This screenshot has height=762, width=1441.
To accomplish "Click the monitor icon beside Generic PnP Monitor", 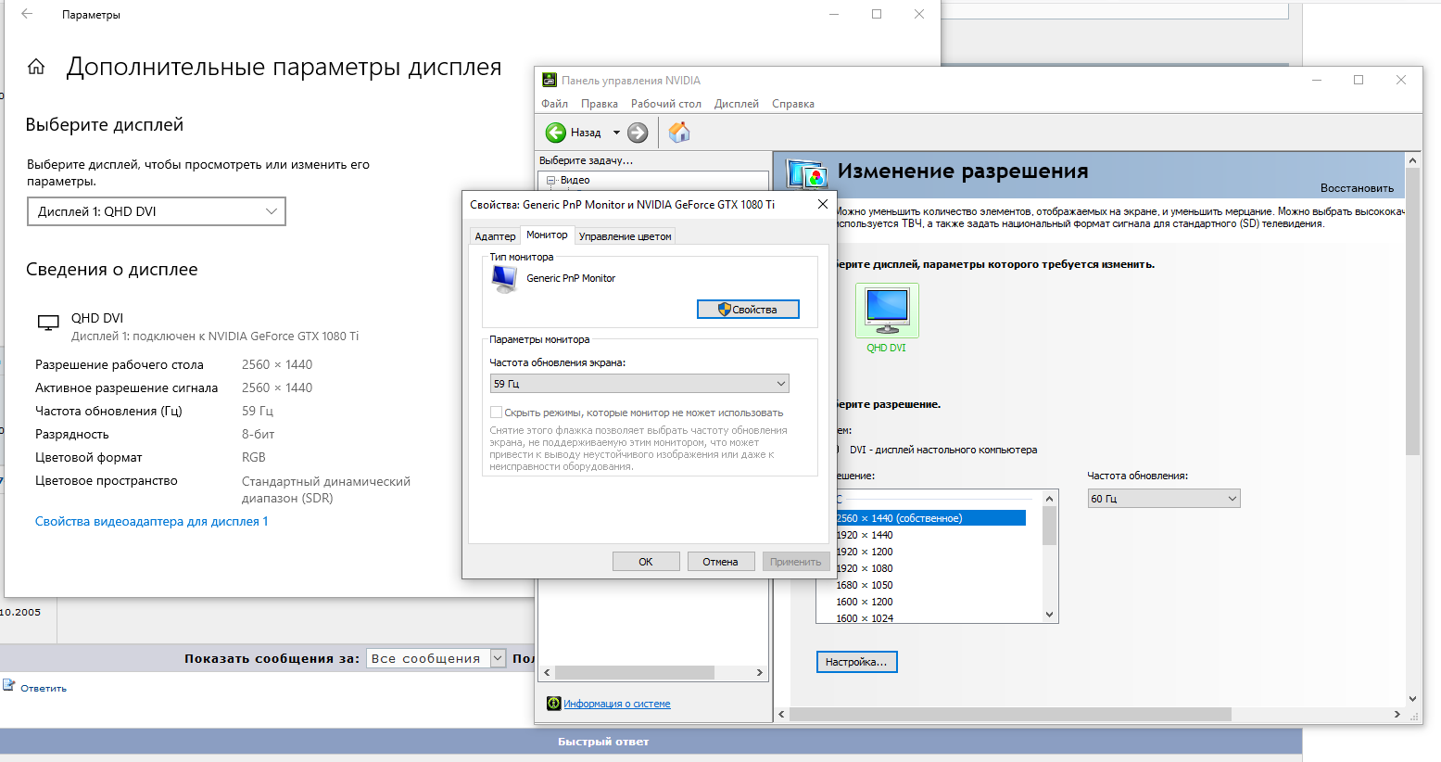I will click(505, 279).
